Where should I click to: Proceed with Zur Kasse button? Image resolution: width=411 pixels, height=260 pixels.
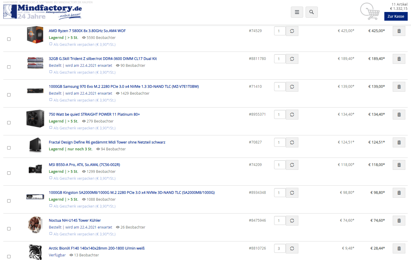(396, 16)
